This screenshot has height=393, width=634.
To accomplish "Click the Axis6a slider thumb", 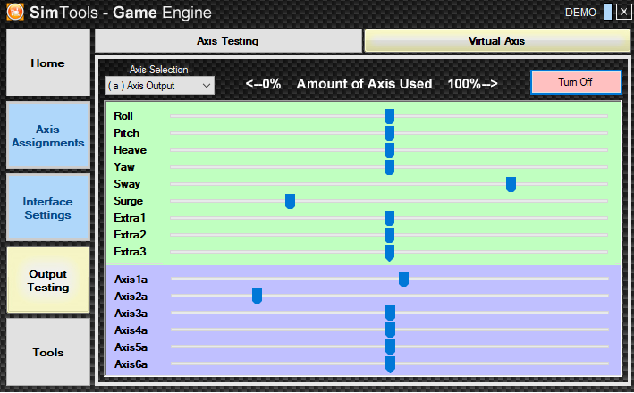I will (390, 364).
